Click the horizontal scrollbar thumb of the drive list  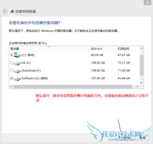coord(73,87)
